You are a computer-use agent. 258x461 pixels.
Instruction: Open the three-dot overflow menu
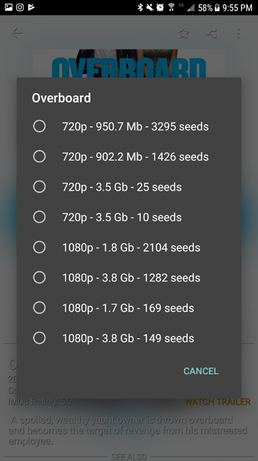(238, 33)
